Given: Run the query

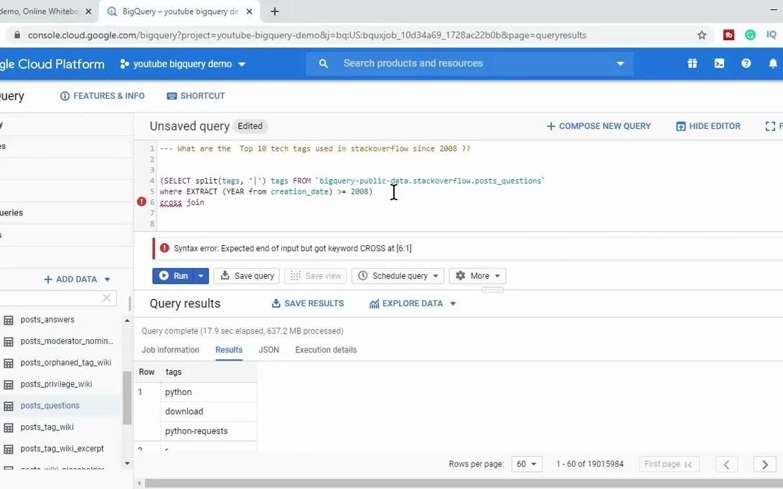Looking at the screenshot, I should tap(173, 276).
